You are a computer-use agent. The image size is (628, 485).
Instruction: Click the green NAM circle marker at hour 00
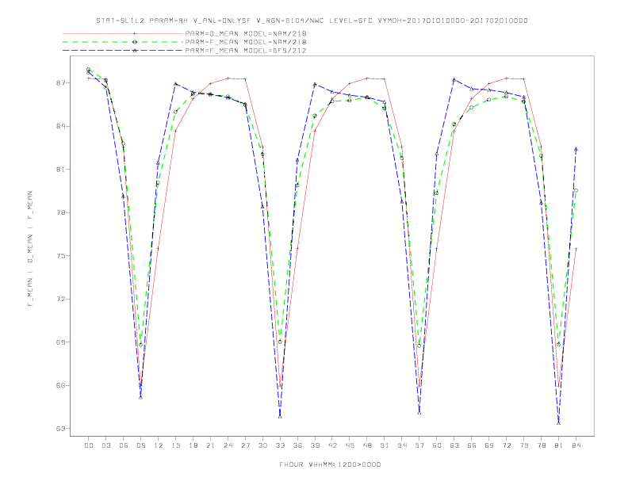click(x=89, y=69)
